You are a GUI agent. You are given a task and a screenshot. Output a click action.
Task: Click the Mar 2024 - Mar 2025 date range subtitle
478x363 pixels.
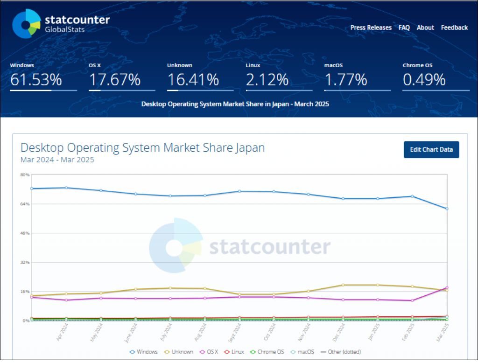tap(57, 160)
